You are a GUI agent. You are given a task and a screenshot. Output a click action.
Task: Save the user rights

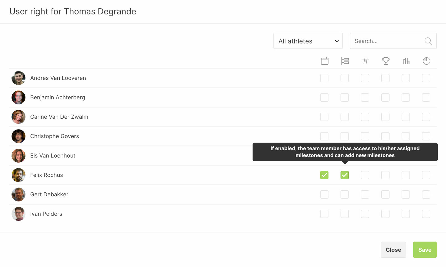point(425,250)
